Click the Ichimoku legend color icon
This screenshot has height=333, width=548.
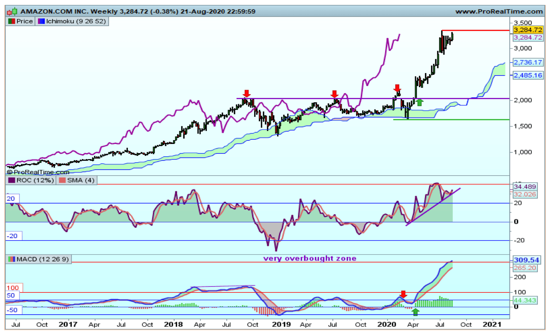click(41, 21)
